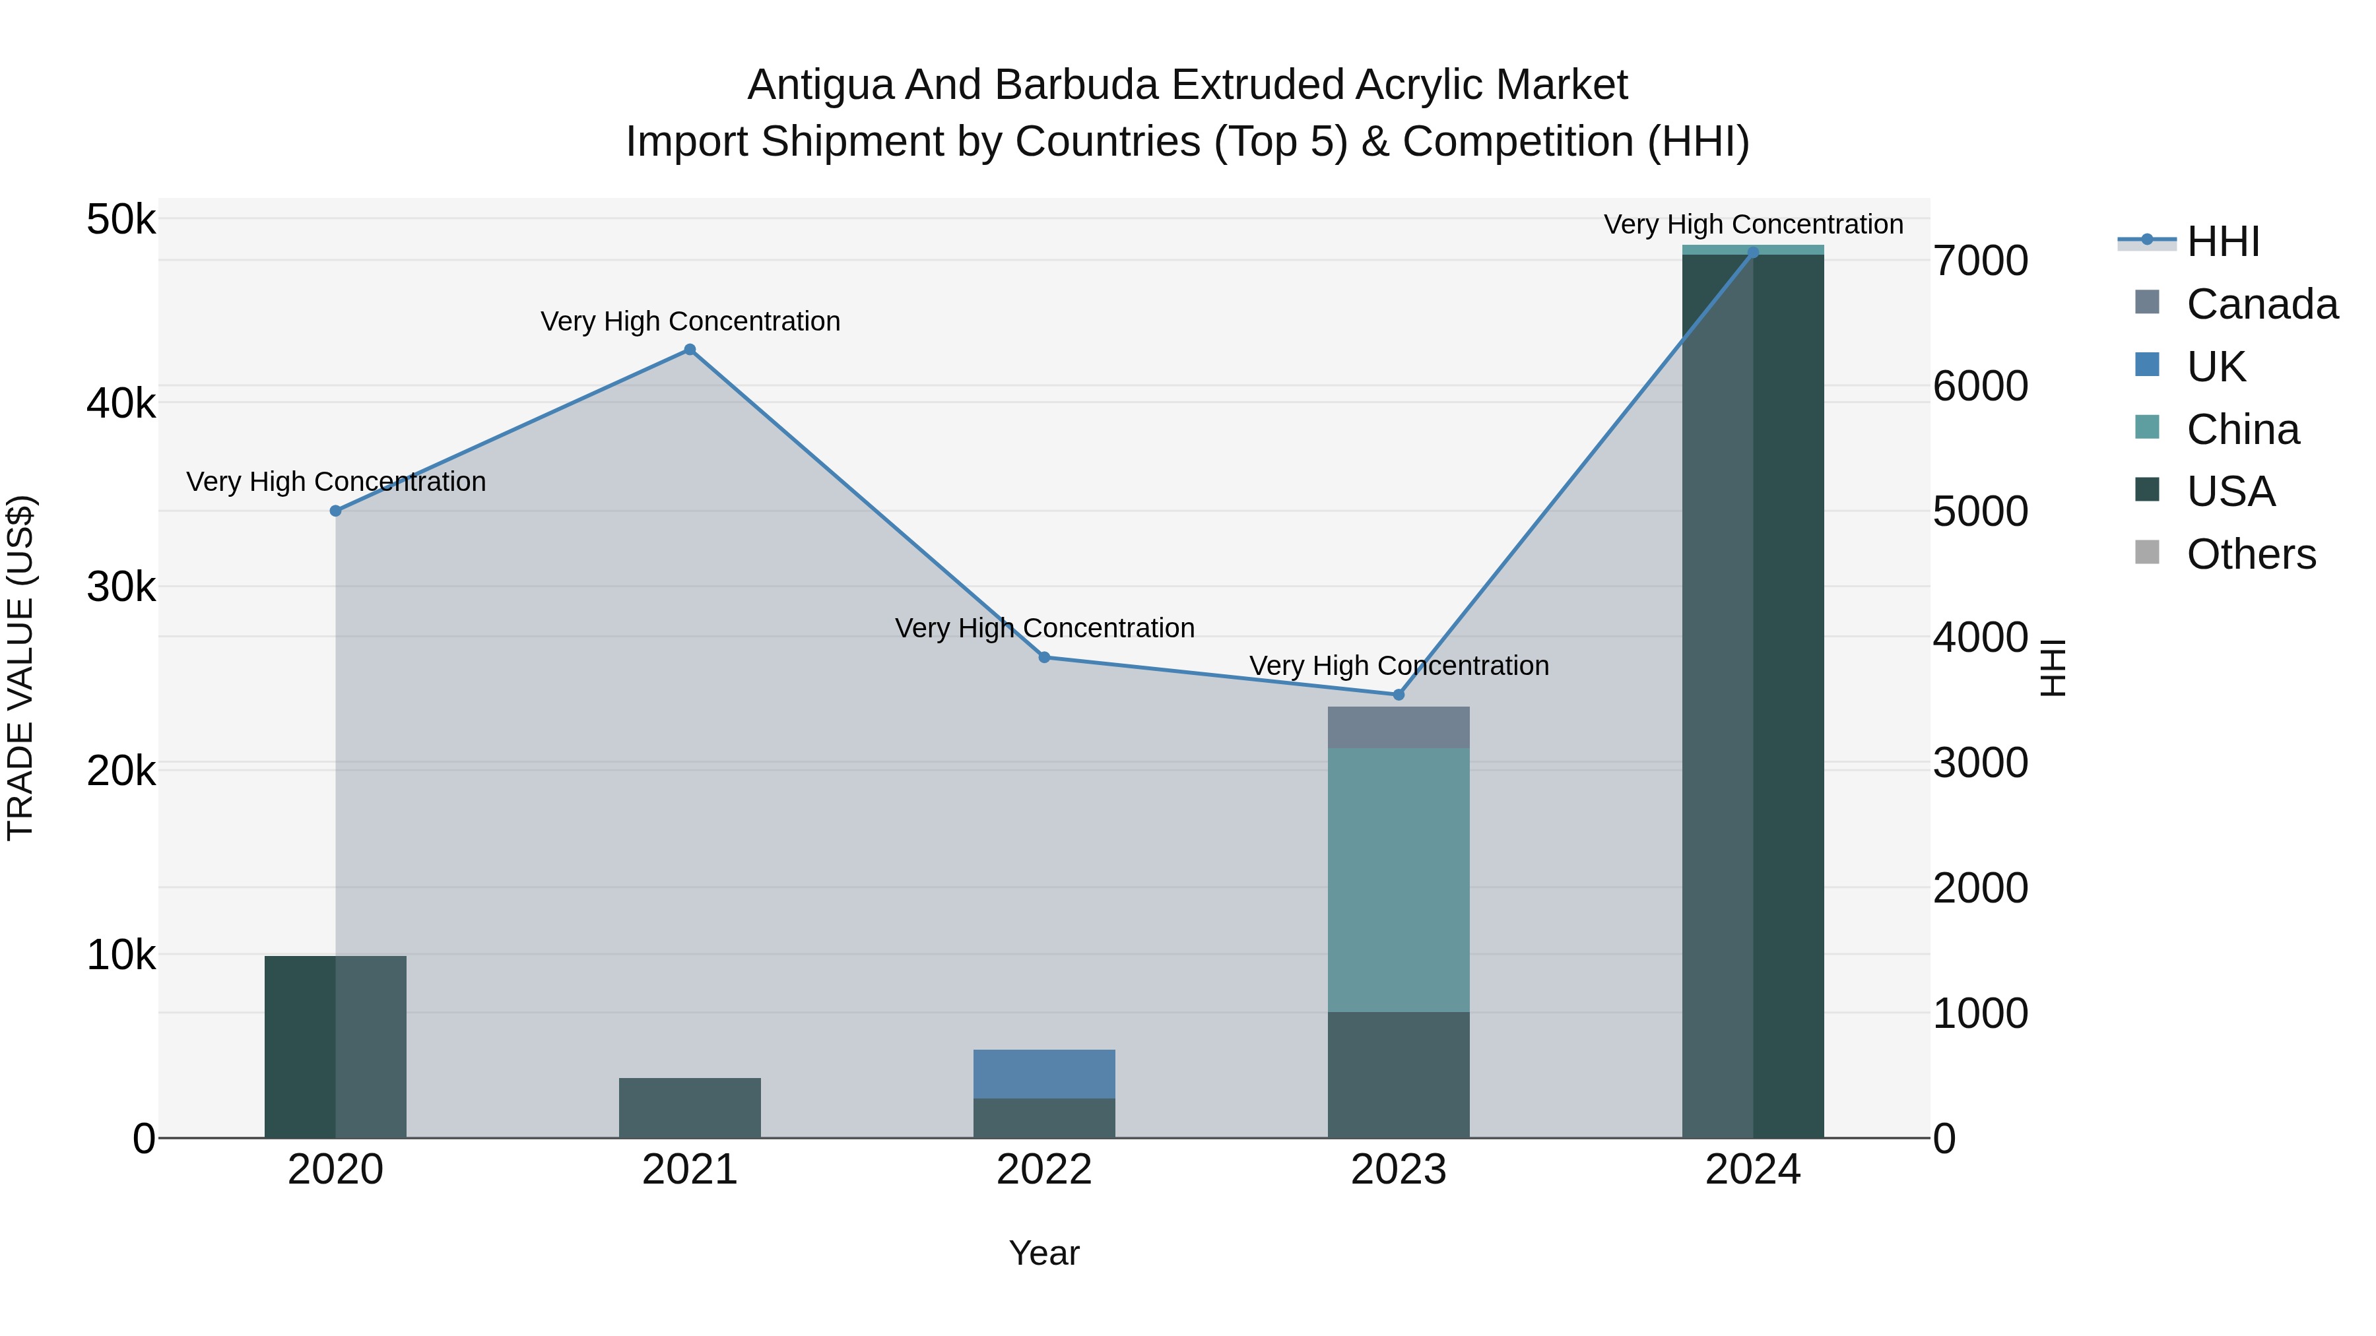Click the 2021 USA bar
Viewport: 2376px width, 1336px height.
(690, 1107)
